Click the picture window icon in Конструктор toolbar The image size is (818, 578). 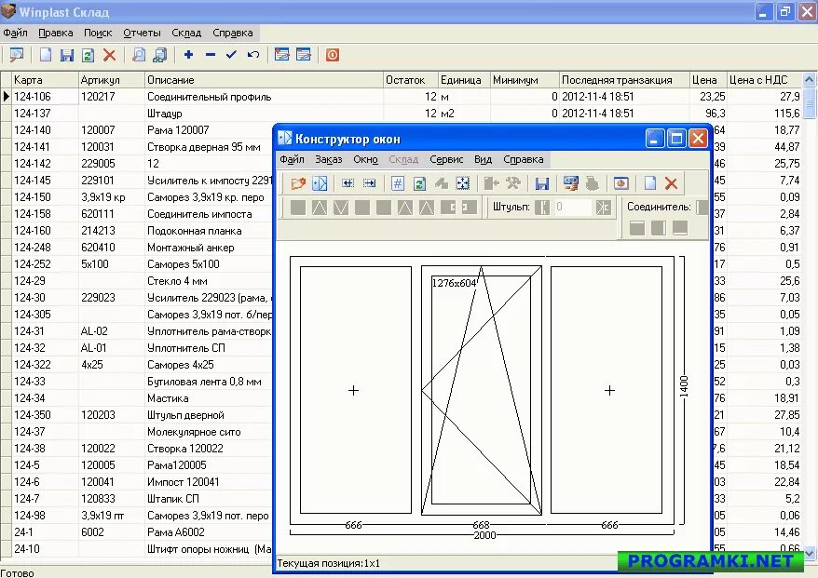[x=620, y=183]
